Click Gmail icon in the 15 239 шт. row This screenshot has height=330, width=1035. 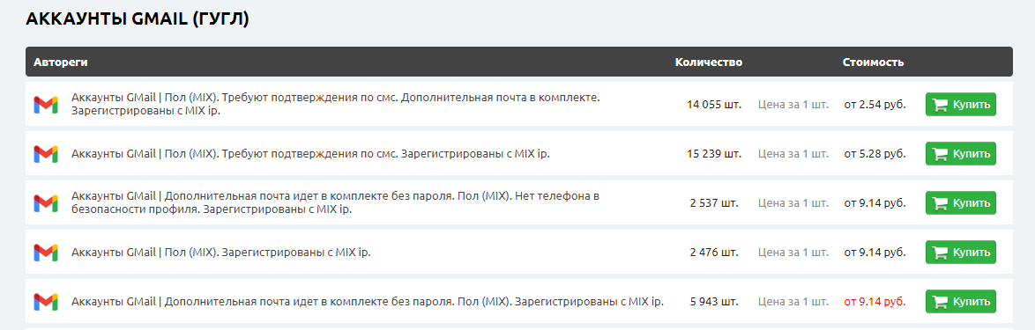pos(46,153)
